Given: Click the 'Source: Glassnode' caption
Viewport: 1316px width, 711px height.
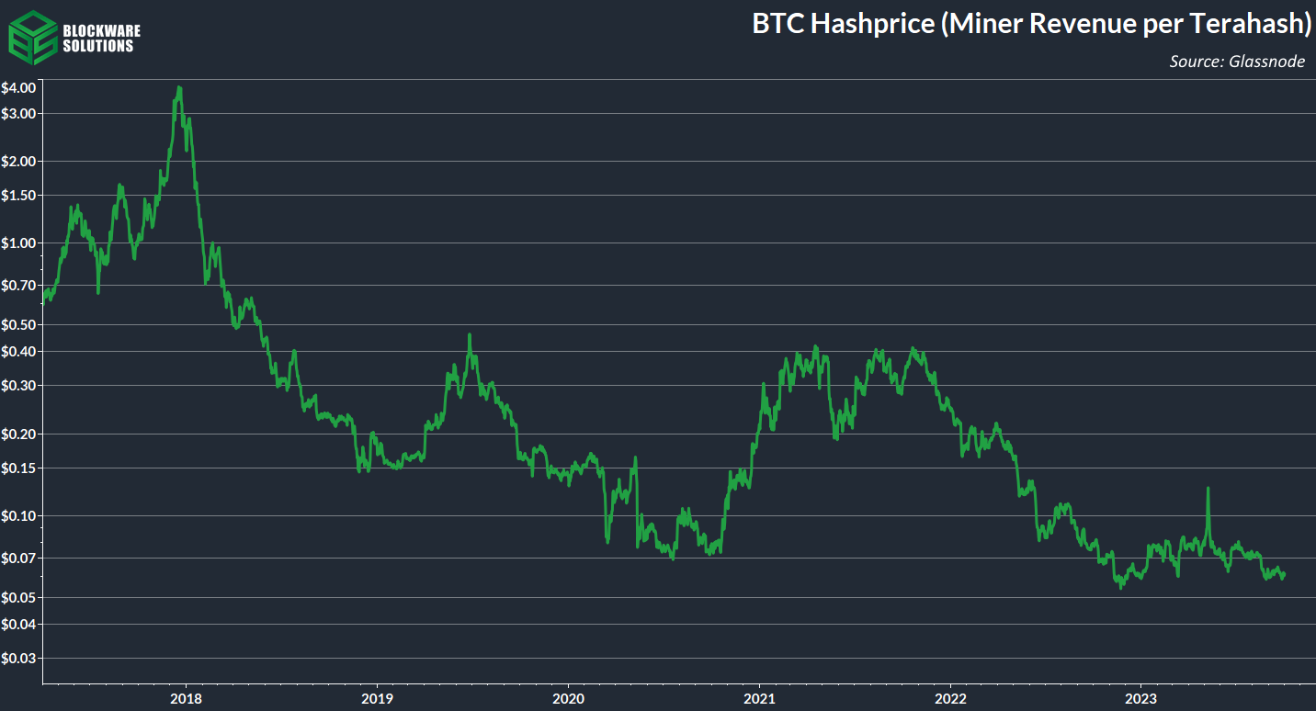Looking at the screenshot, I should pyautogui.click(x=1237, y=62).
